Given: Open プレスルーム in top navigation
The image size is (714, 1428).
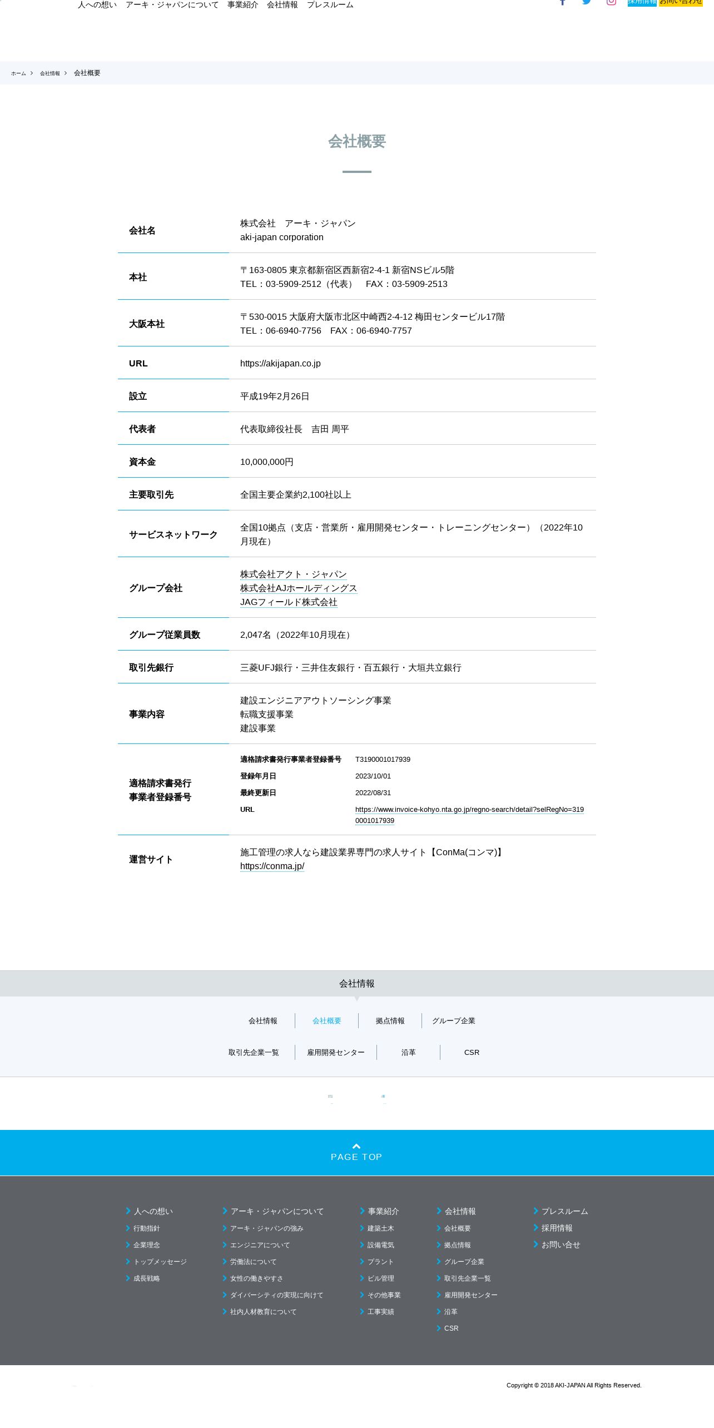Looking at the screenshot, I should tap(330, 4).
